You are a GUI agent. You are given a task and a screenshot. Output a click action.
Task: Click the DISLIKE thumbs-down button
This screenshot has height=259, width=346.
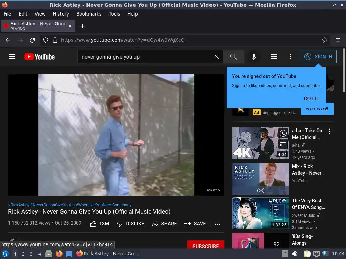point(130,224)
